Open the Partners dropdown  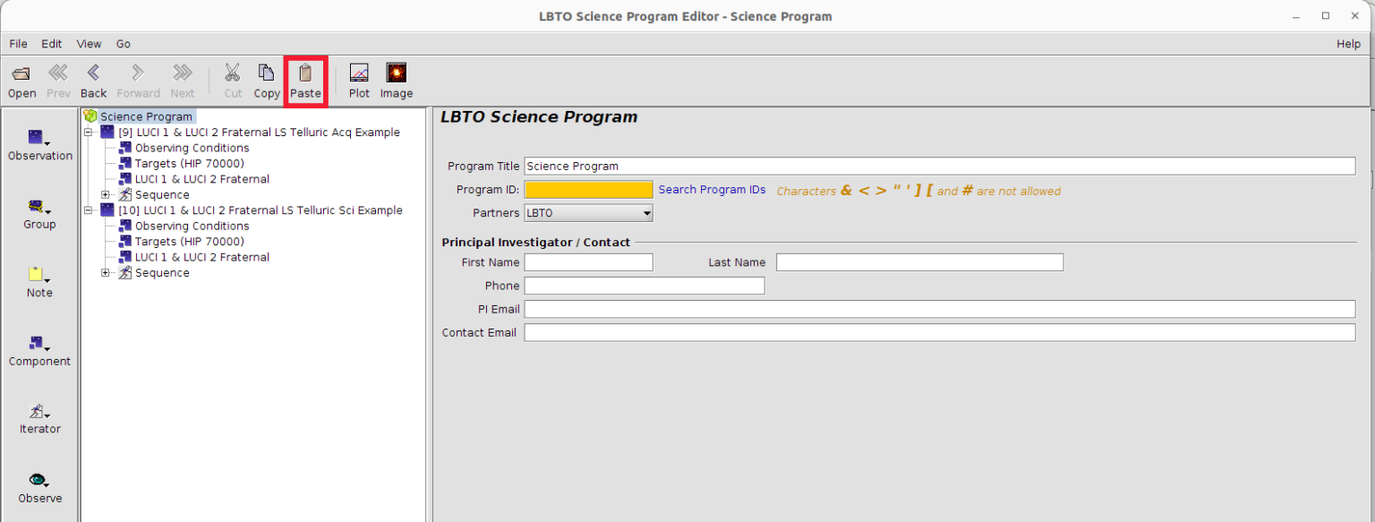click(x=588, y=213)
